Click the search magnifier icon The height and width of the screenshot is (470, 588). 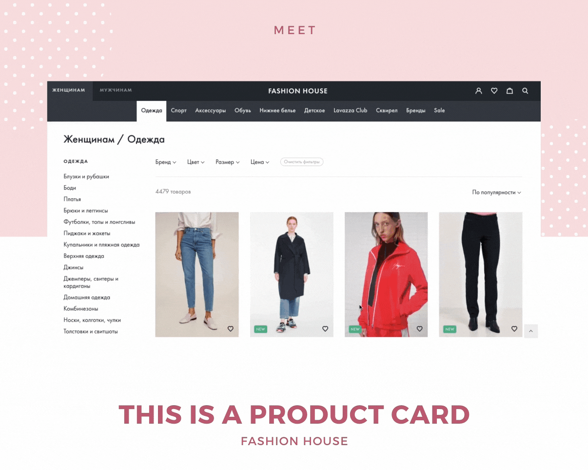(525, 91)
